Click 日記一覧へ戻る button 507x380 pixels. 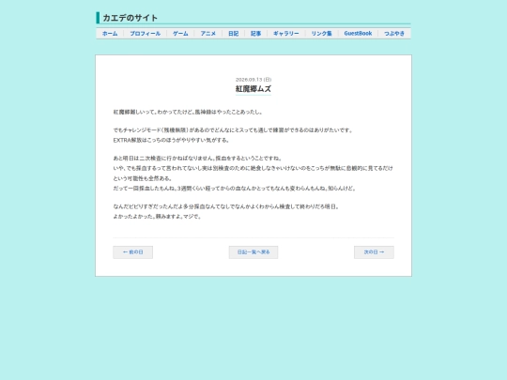tap(253, 252)
